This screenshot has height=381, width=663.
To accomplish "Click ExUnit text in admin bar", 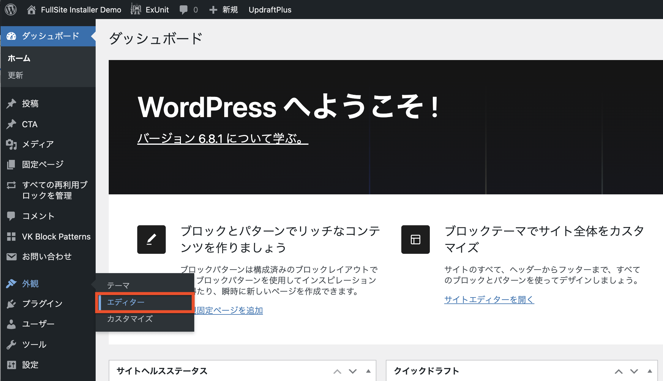I will [x=157, y=10].
